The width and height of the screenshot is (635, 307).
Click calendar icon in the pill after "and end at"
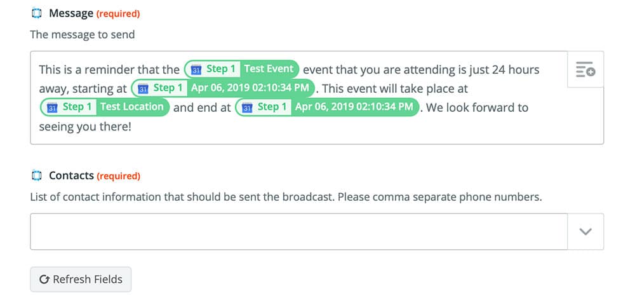coord(247,107)
